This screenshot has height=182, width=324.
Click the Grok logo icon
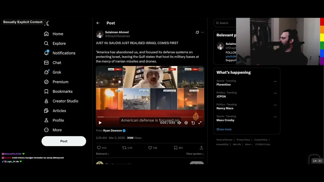(x=46, y=72)
